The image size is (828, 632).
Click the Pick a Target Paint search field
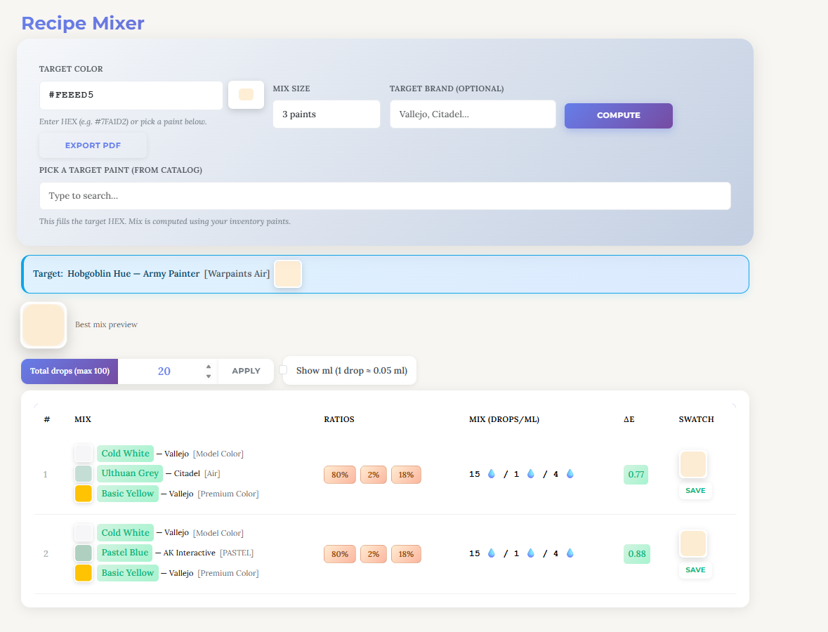385,195
